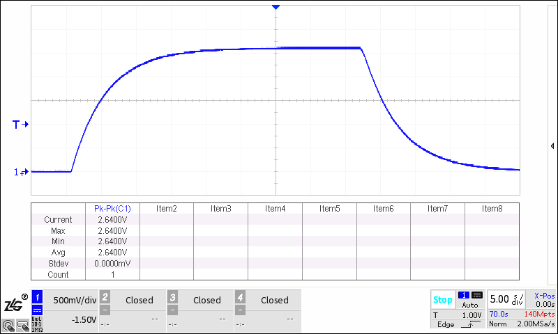Click the channel 1 DC coupling icon

(38, 310)
